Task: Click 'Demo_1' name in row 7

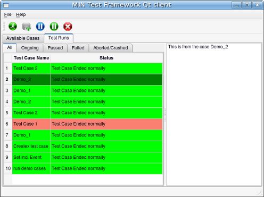Action: coord(31,135)
